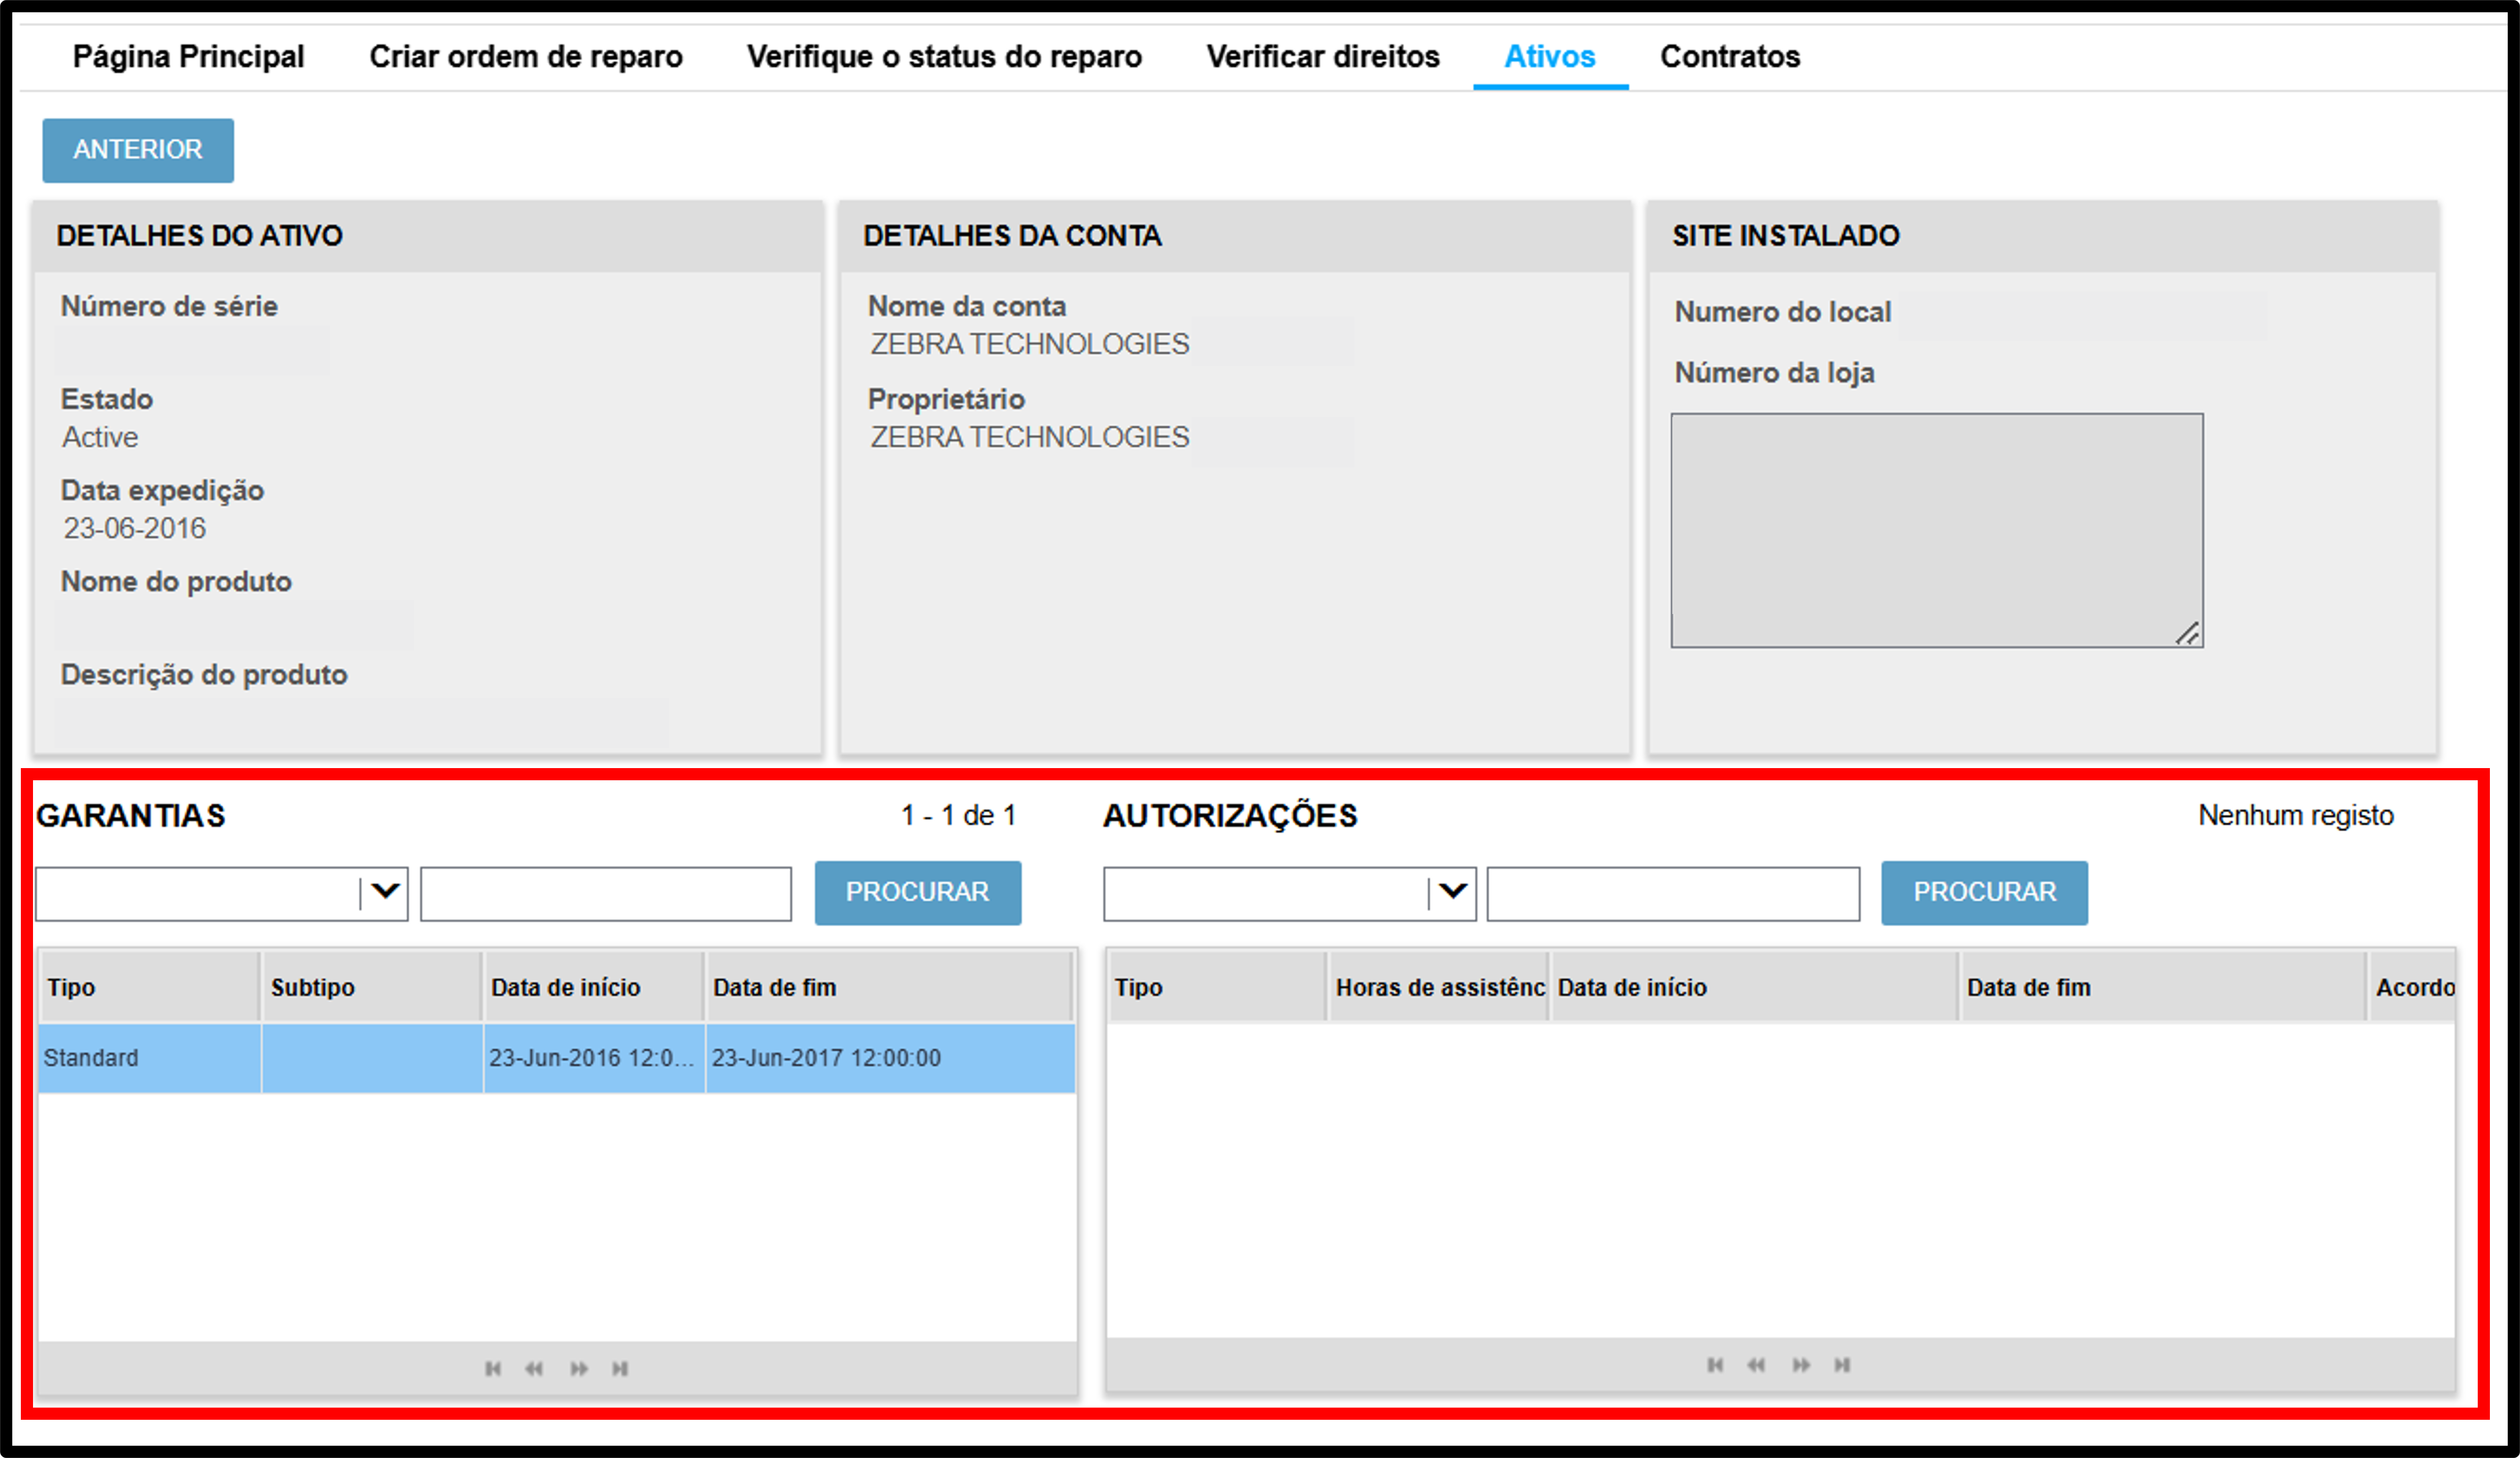Viewport: 2520px width, 1458px height.
Task: Click PROCURAR in Autorizações section
Action: (x=1985, y=893)
